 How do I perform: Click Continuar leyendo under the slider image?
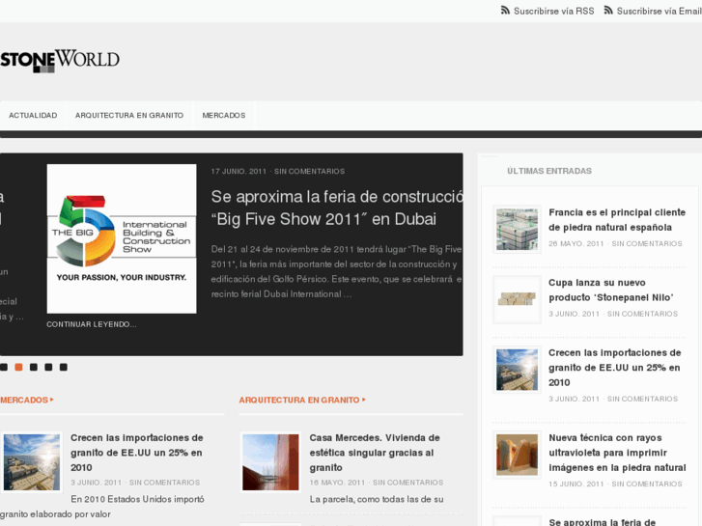(x=92, y=324)
